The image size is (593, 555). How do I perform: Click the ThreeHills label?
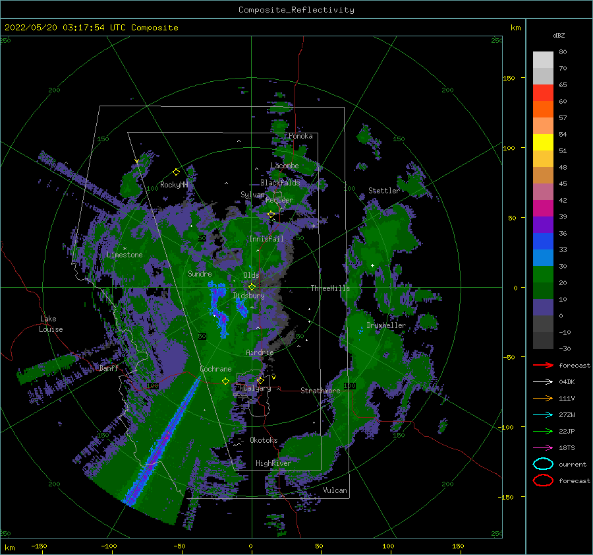point(330,288)
